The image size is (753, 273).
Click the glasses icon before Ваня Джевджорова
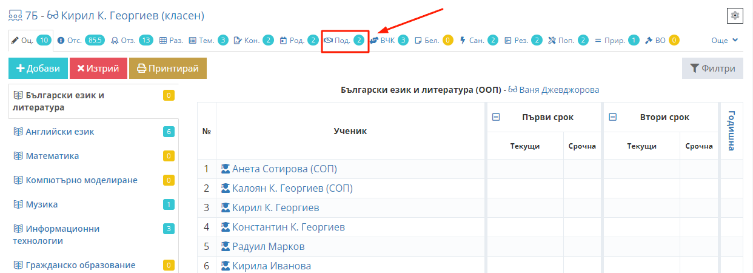pyautogui.click(x=514, y=90)
